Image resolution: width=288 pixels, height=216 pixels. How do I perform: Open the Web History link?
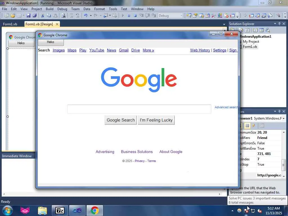coord(200,50)
